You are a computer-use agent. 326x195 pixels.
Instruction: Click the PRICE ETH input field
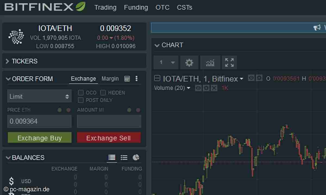click(x=39, y=121)
